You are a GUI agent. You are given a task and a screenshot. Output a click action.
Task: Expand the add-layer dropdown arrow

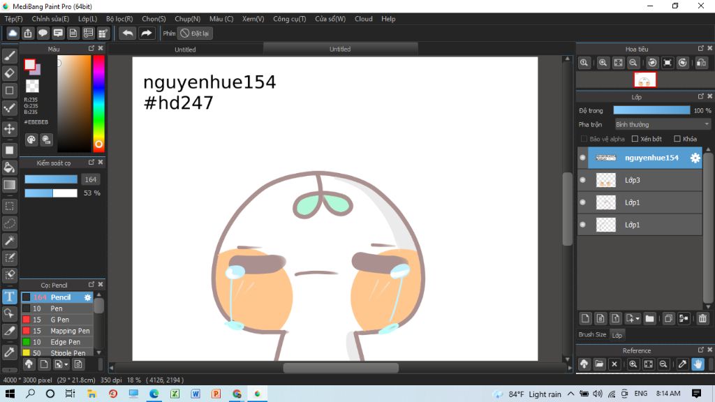637,318
